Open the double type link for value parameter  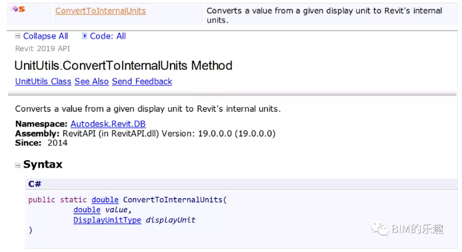pos(87,209)
